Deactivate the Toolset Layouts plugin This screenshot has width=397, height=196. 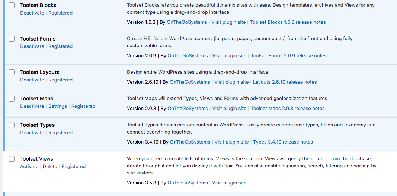coord(32,80)
